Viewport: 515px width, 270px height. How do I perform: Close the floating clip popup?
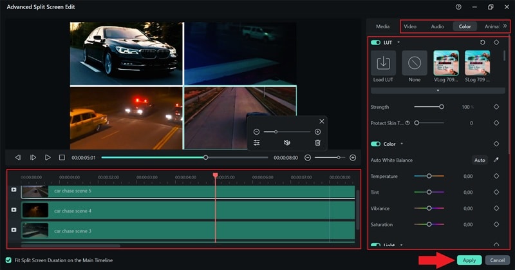321,121
